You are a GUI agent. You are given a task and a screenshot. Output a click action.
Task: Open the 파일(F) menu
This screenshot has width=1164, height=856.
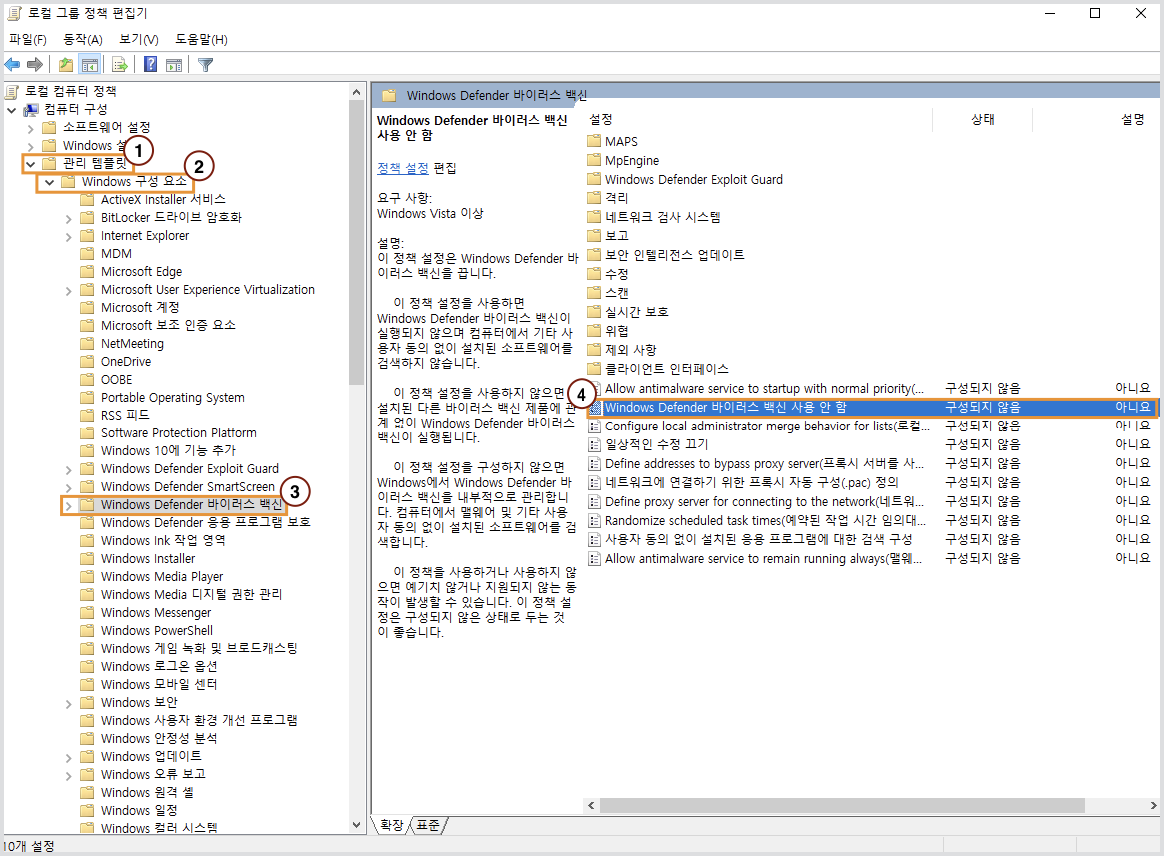(28, 39)
